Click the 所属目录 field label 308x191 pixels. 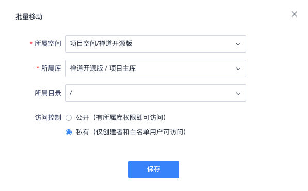[x=48, y=93]
